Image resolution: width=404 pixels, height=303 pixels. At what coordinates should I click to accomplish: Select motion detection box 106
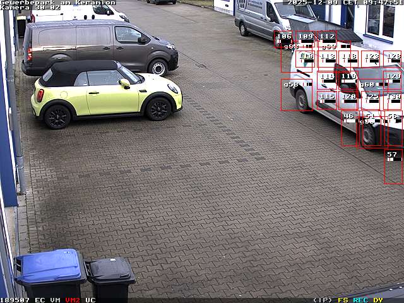283,39
